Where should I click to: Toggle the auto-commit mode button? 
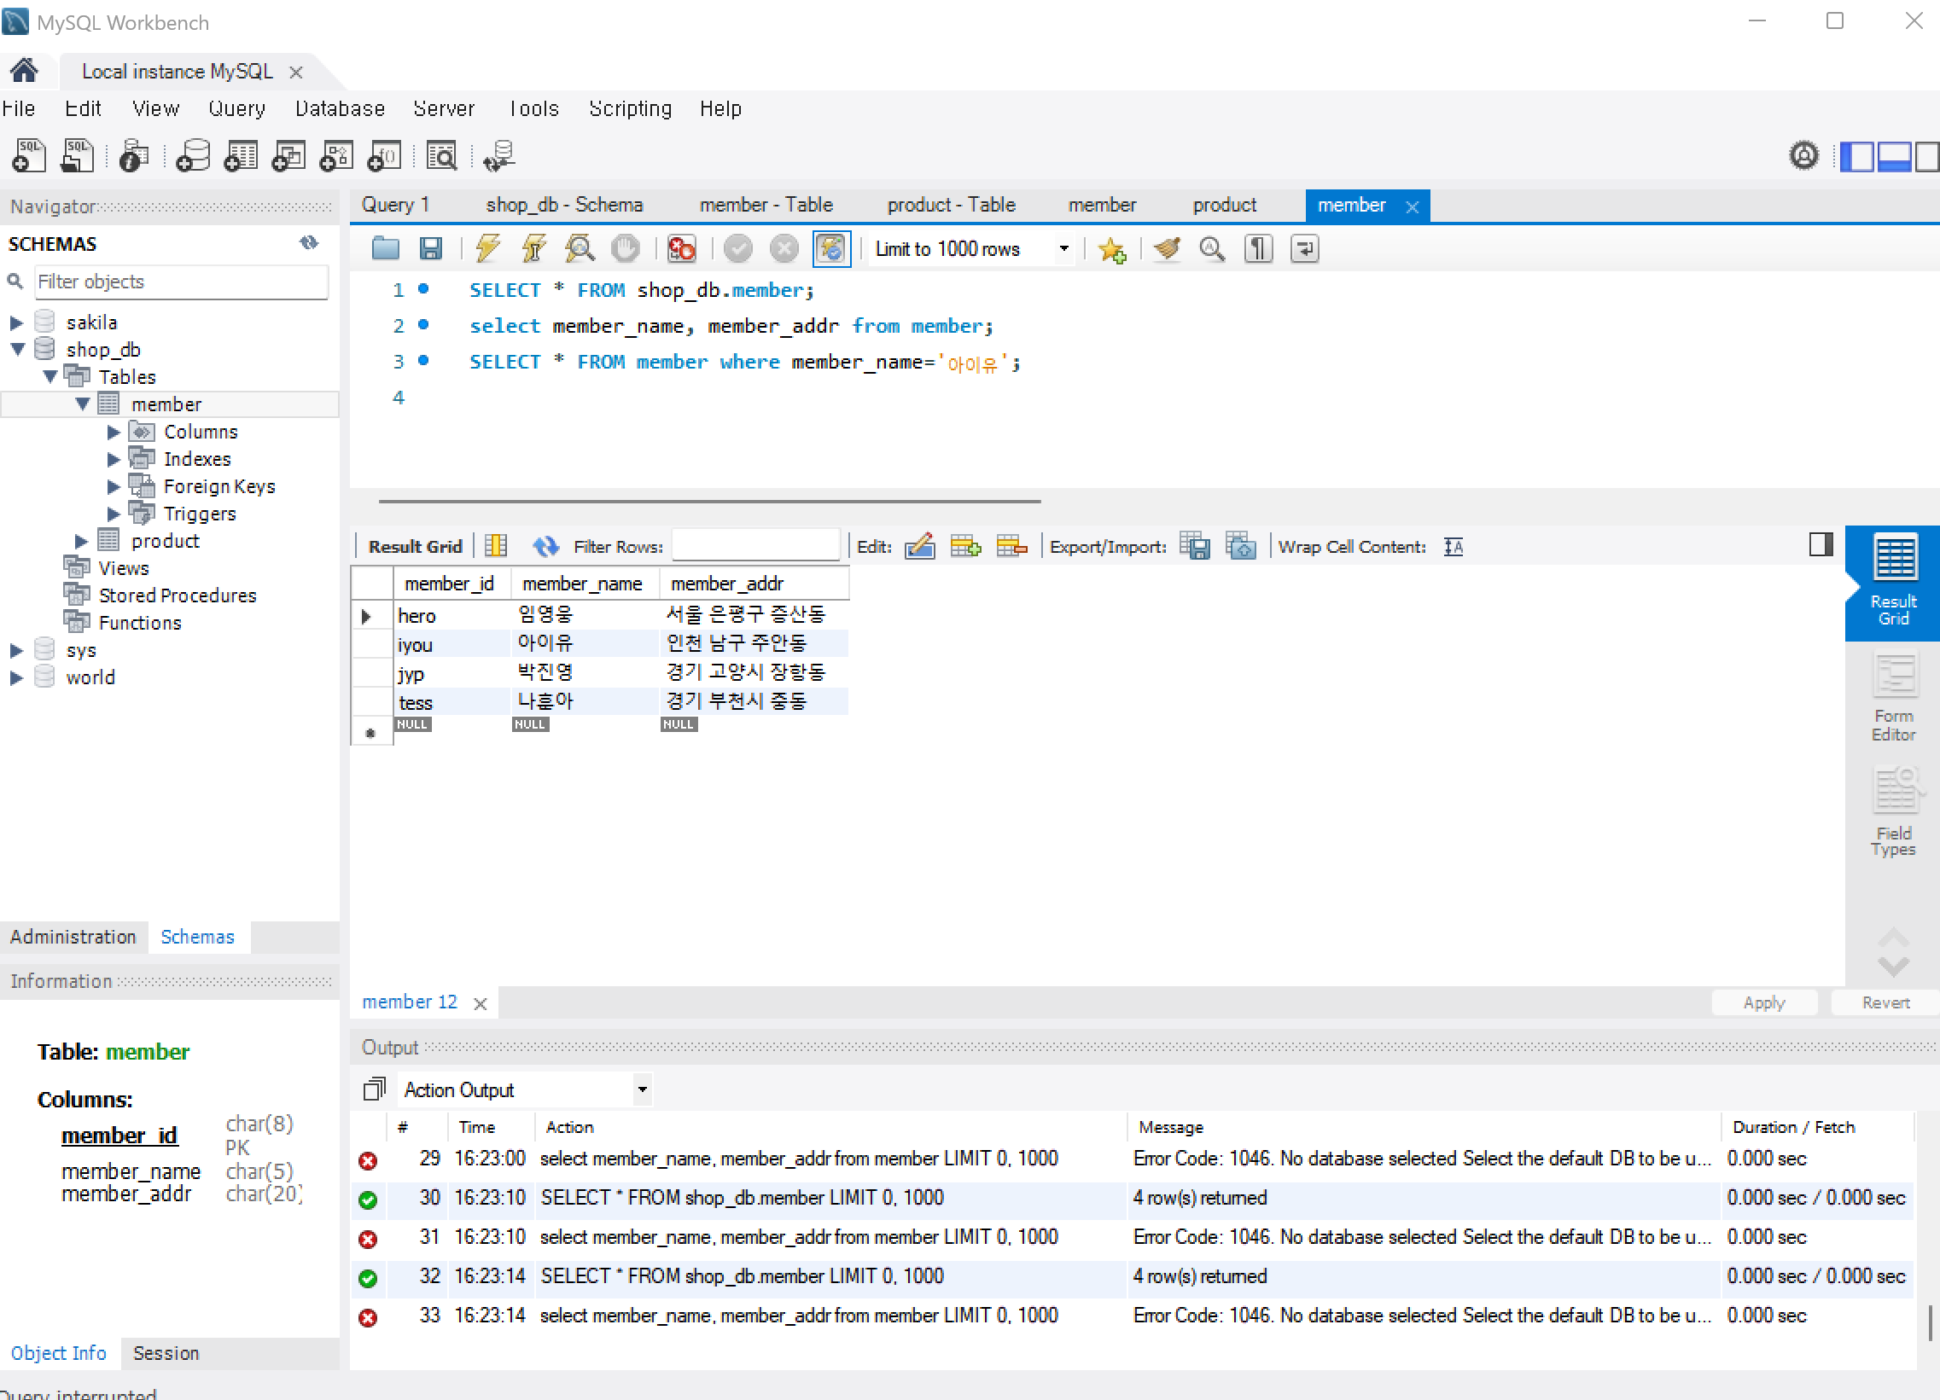tap(831, 249)
